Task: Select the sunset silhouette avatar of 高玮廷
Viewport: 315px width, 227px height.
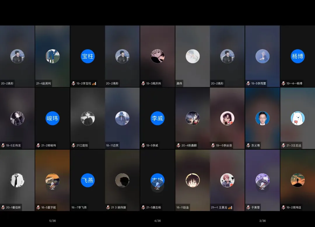Action: (x=297, y=180)
